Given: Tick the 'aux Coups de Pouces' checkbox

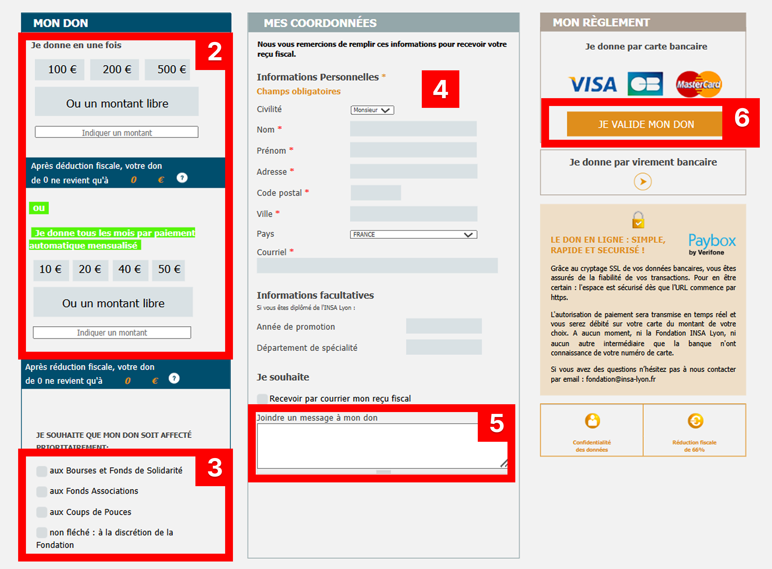Looking at the screenshot, I should point(42,512).
